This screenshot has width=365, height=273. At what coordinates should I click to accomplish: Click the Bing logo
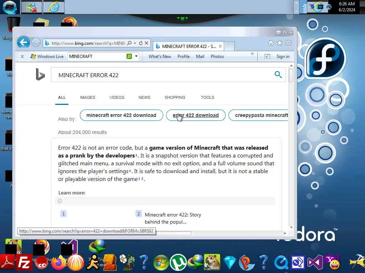point(40,74)
